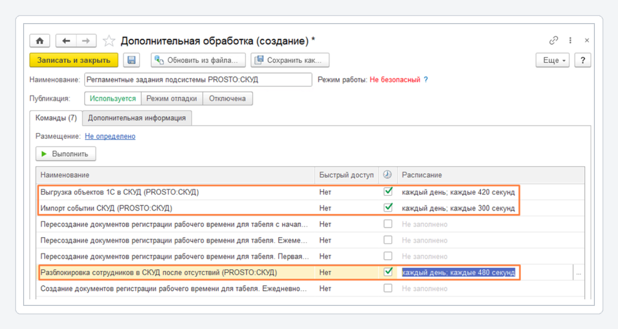Click the Быстрый доступ column header
Screen dimensions: 618x329
pos(347,175)
